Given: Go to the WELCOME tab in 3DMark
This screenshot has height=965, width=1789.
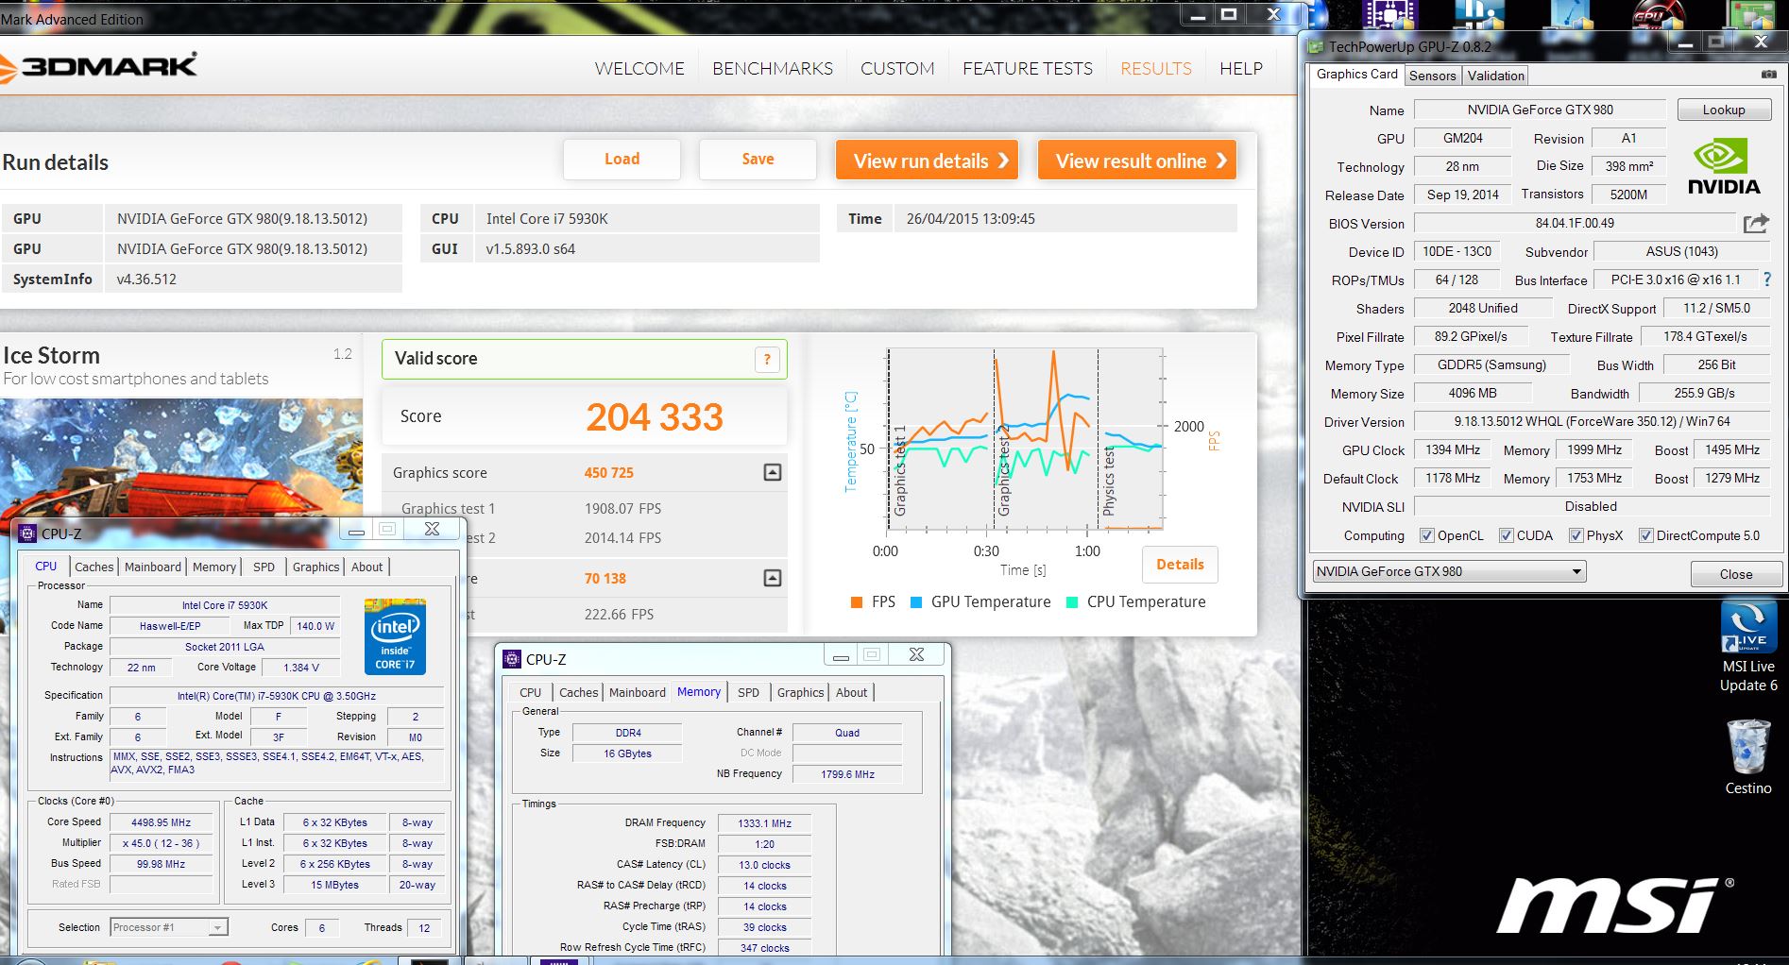Looking at the screenshot, I should [639, 69].
